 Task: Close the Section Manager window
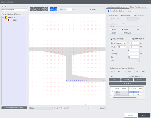[149, 2]
